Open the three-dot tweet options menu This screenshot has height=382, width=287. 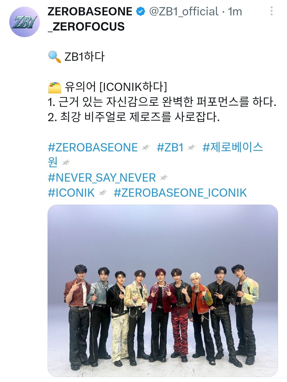(271, 11)
